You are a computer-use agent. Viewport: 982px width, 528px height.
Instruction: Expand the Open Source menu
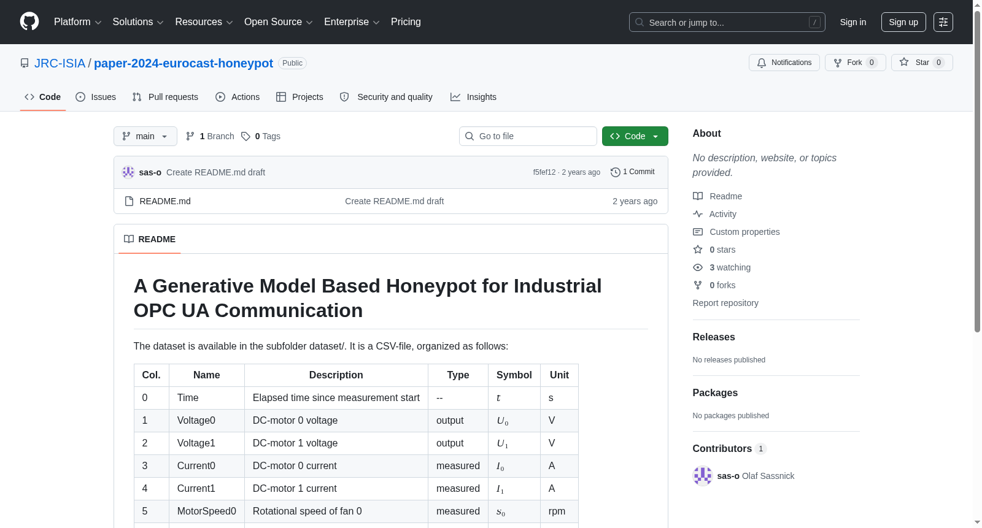click(278, 22)
